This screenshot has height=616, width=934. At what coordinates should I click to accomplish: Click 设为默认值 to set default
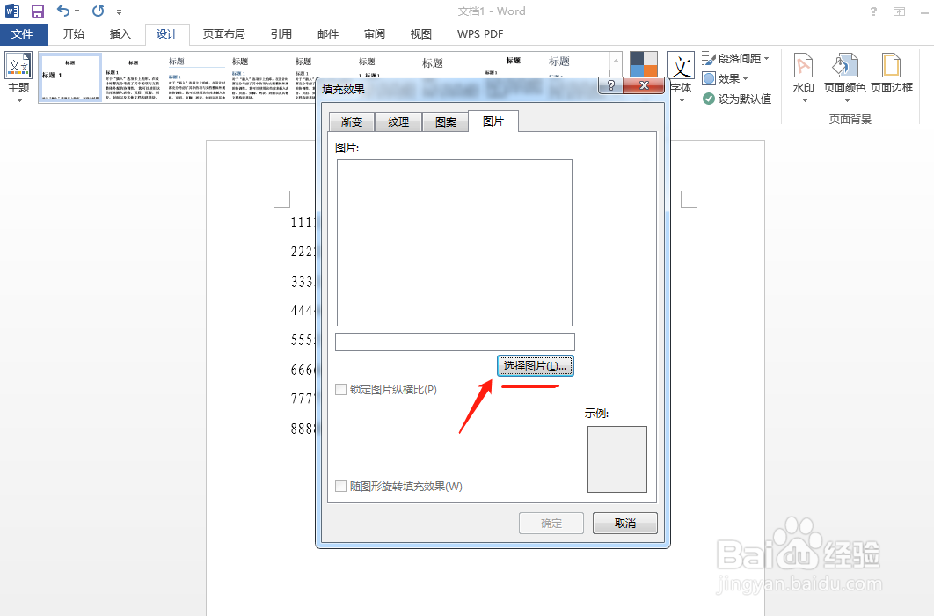pyautogui.click(x=737, y=97)
